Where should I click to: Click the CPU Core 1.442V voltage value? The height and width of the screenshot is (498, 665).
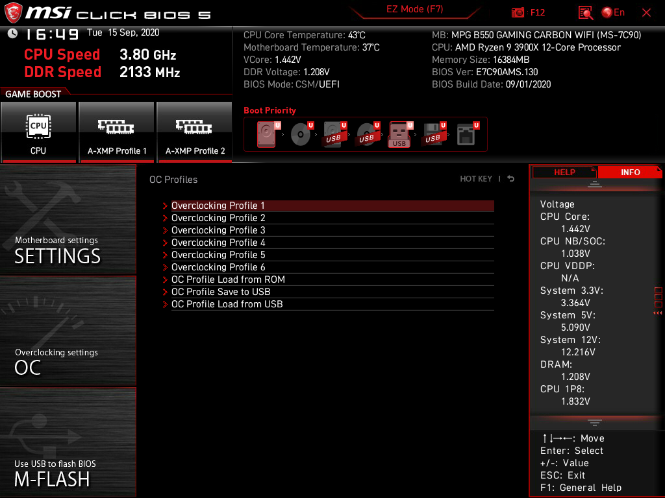coord(575,229)
